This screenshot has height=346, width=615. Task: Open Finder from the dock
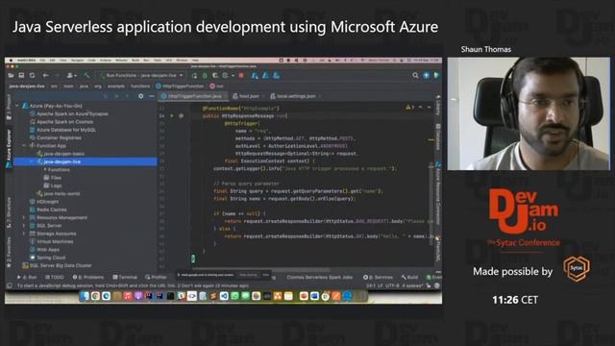click(85, 296)
